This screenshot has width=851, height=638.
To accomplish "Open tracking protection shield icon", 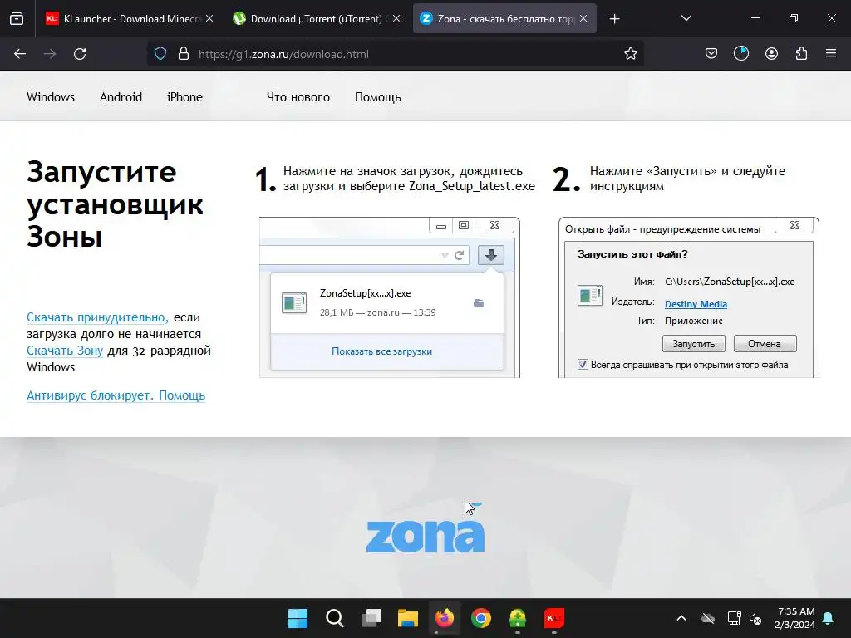I will [160, 54].
